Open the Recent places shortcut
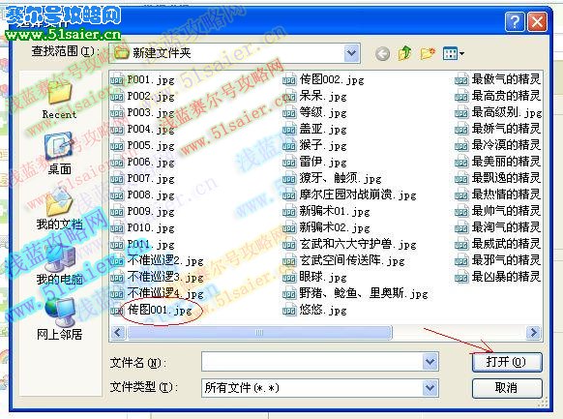 click(x=59, y=101)
